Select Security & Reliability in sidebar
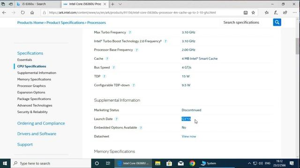The image size is (300, 168). click(32, 112)
